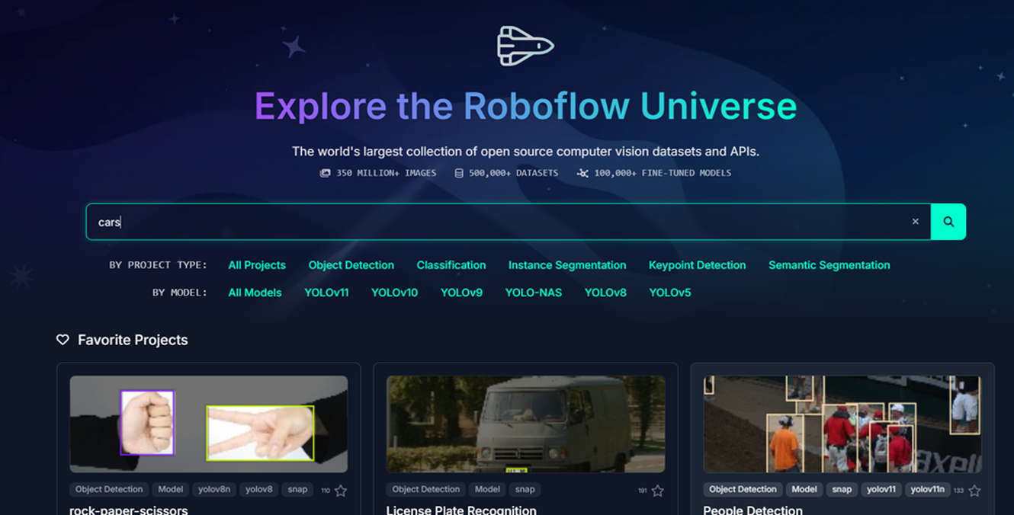Click the "BY PROJECT TYPE:" label
This screenshot has height=515, width=1014.
point(158,265)
